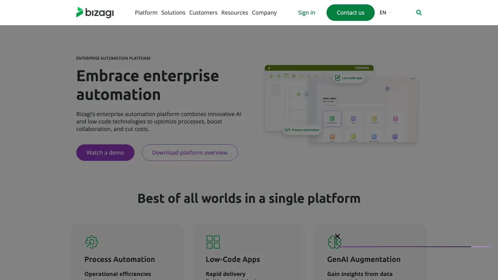
Task: Open the Solutions menu
Action: click(x=173, y=12)
